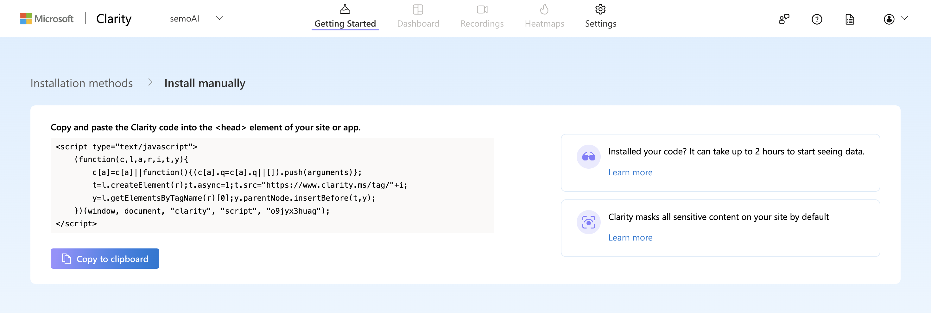
Task: Click the Recordings camera icon
Action: click(482, 9)
